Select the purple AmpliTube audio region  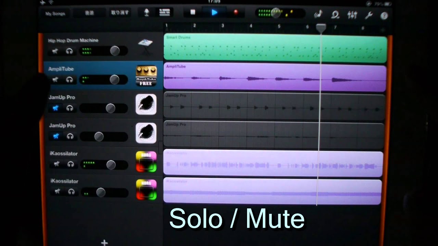(275, 77)
